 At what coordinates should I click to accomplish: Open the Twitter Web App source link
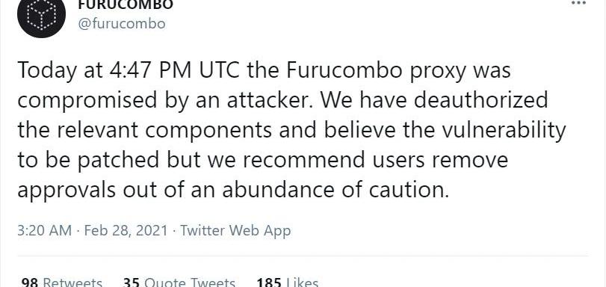[235, 231]
